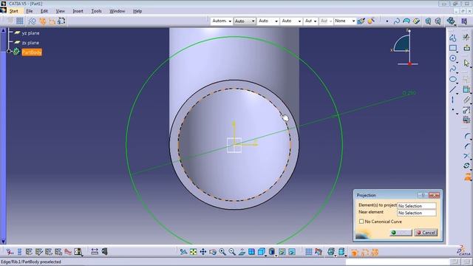This screenshot has width=473, height=266.
Task: Click the Element(s) to project field
Action: tap(416, 205)
